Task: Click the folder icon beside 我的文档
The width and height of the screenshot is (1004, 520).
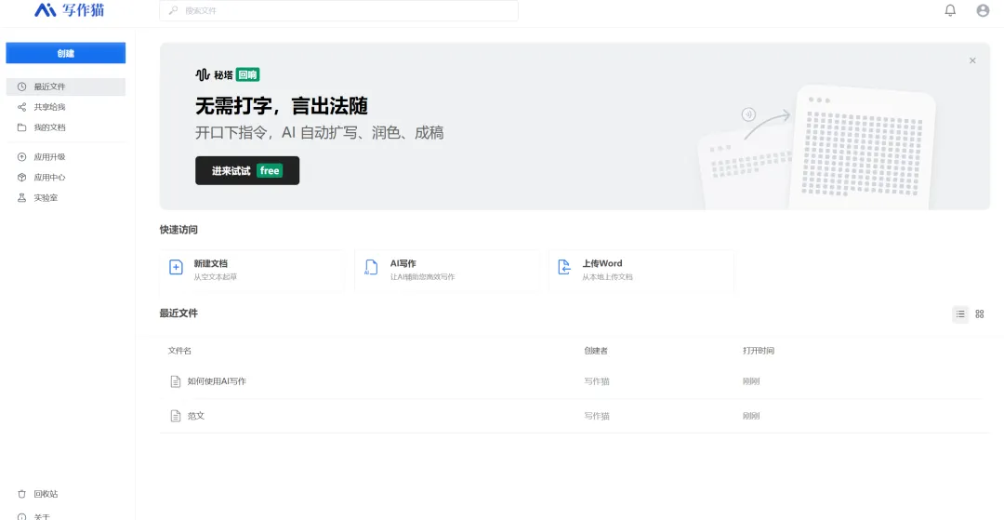Action: tap(21, 127)
